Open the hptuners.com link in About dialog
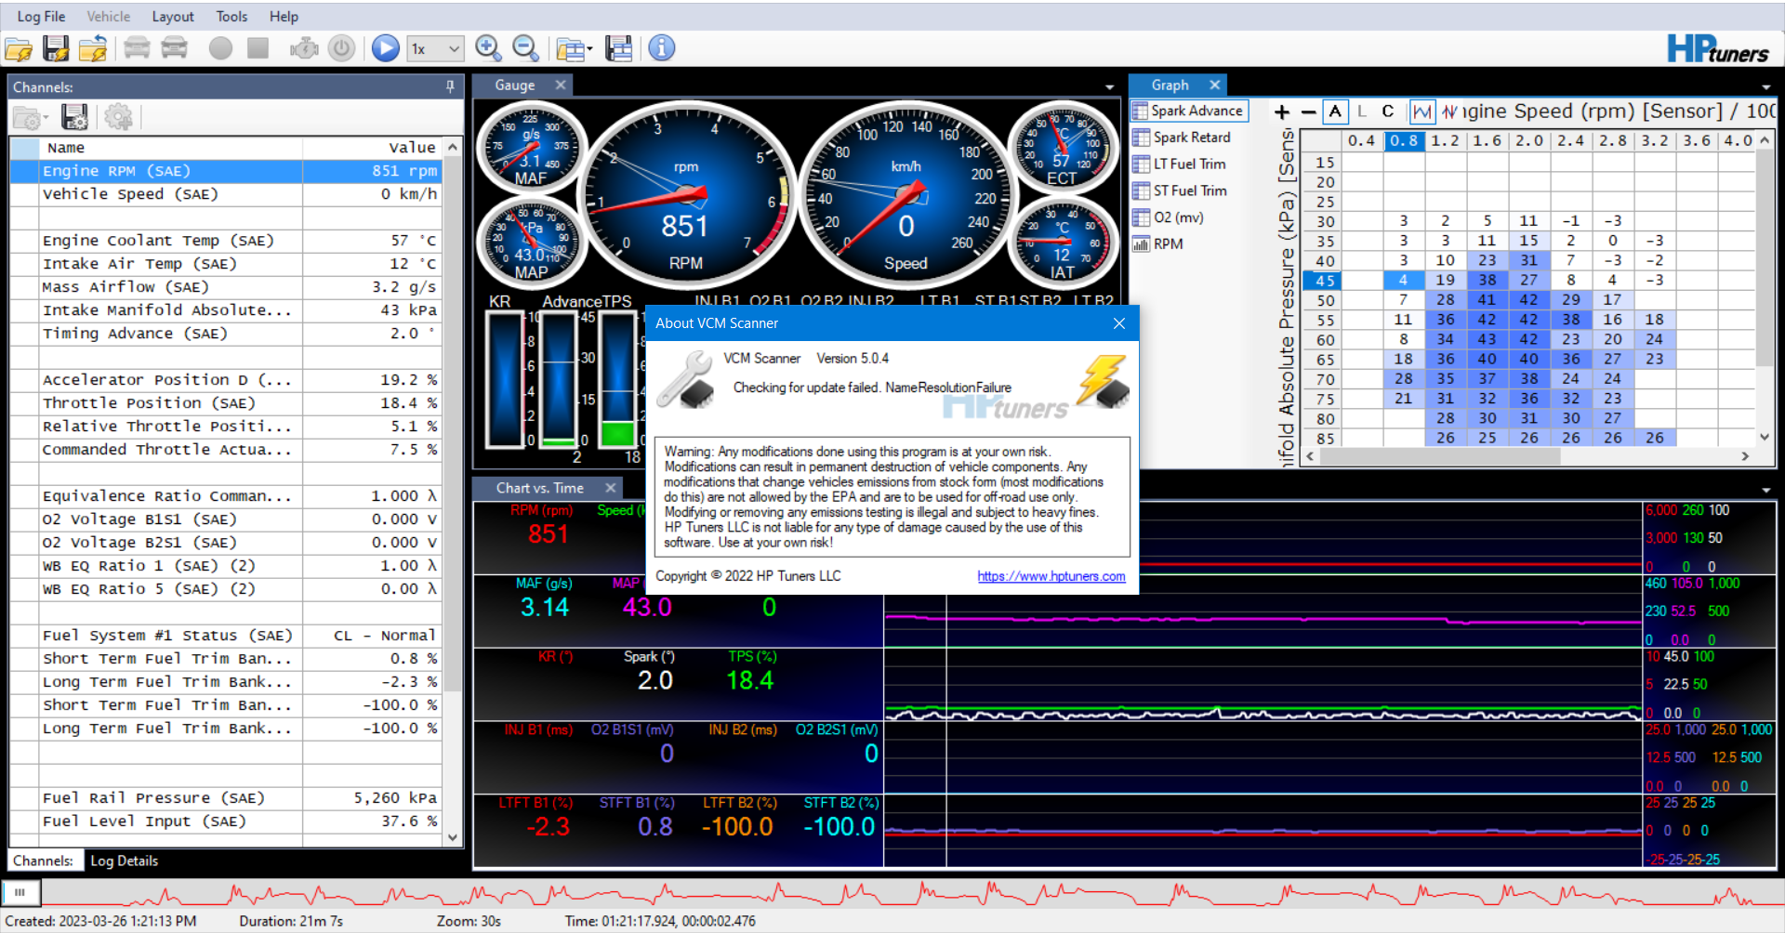This screenshot has height=933, width=1785. (1051, 576)
